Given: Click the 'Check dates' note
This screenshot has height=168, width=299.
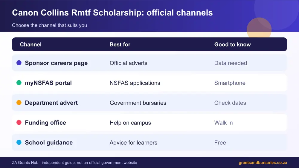Looking at the screenshot, I should point(230,103).
